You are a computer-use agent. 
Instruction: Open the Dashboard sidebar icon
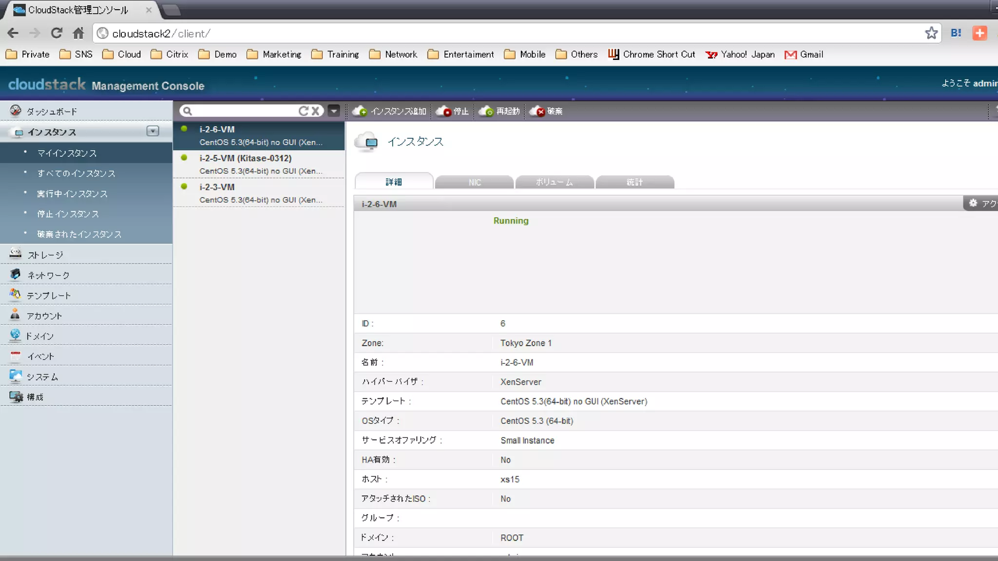16,111
